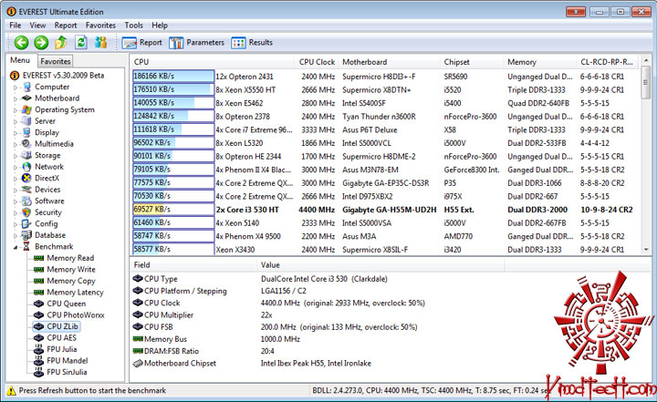Expand the Motherboard tree node
The image size is (657, 402).
[16, 98]
